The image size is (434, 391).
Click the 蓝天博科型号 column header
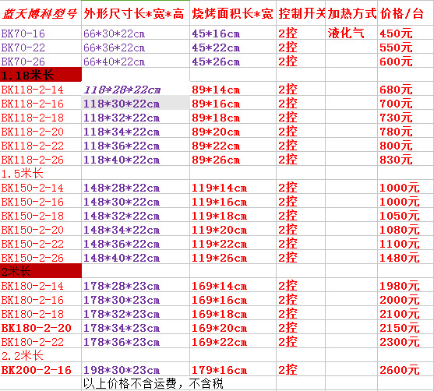tap(41, 13)
